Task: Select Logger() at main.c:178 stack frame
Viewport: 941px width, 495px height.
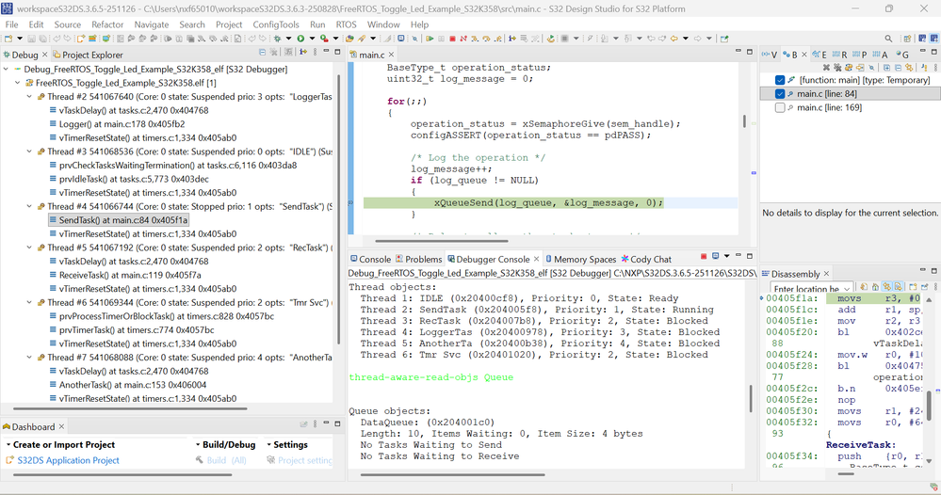Action: click(122, 124)
